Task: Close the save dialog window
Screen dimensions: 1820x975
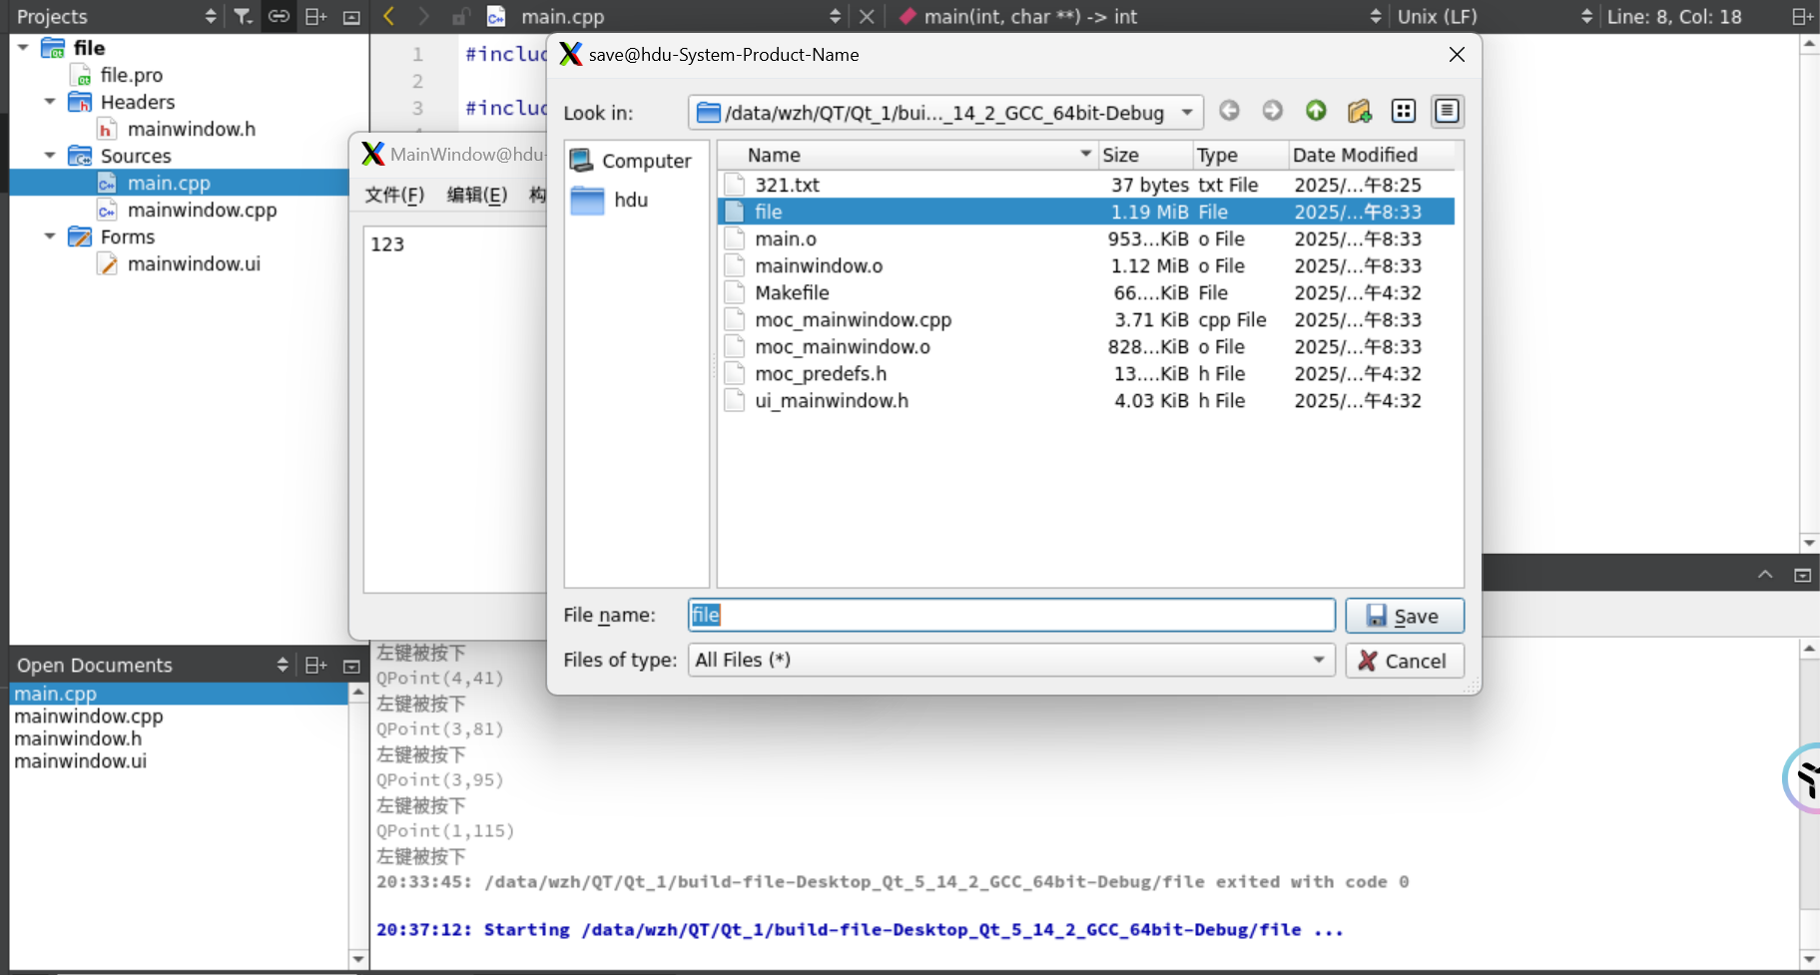Action: pyautogui.click(x=1457, y=55)
